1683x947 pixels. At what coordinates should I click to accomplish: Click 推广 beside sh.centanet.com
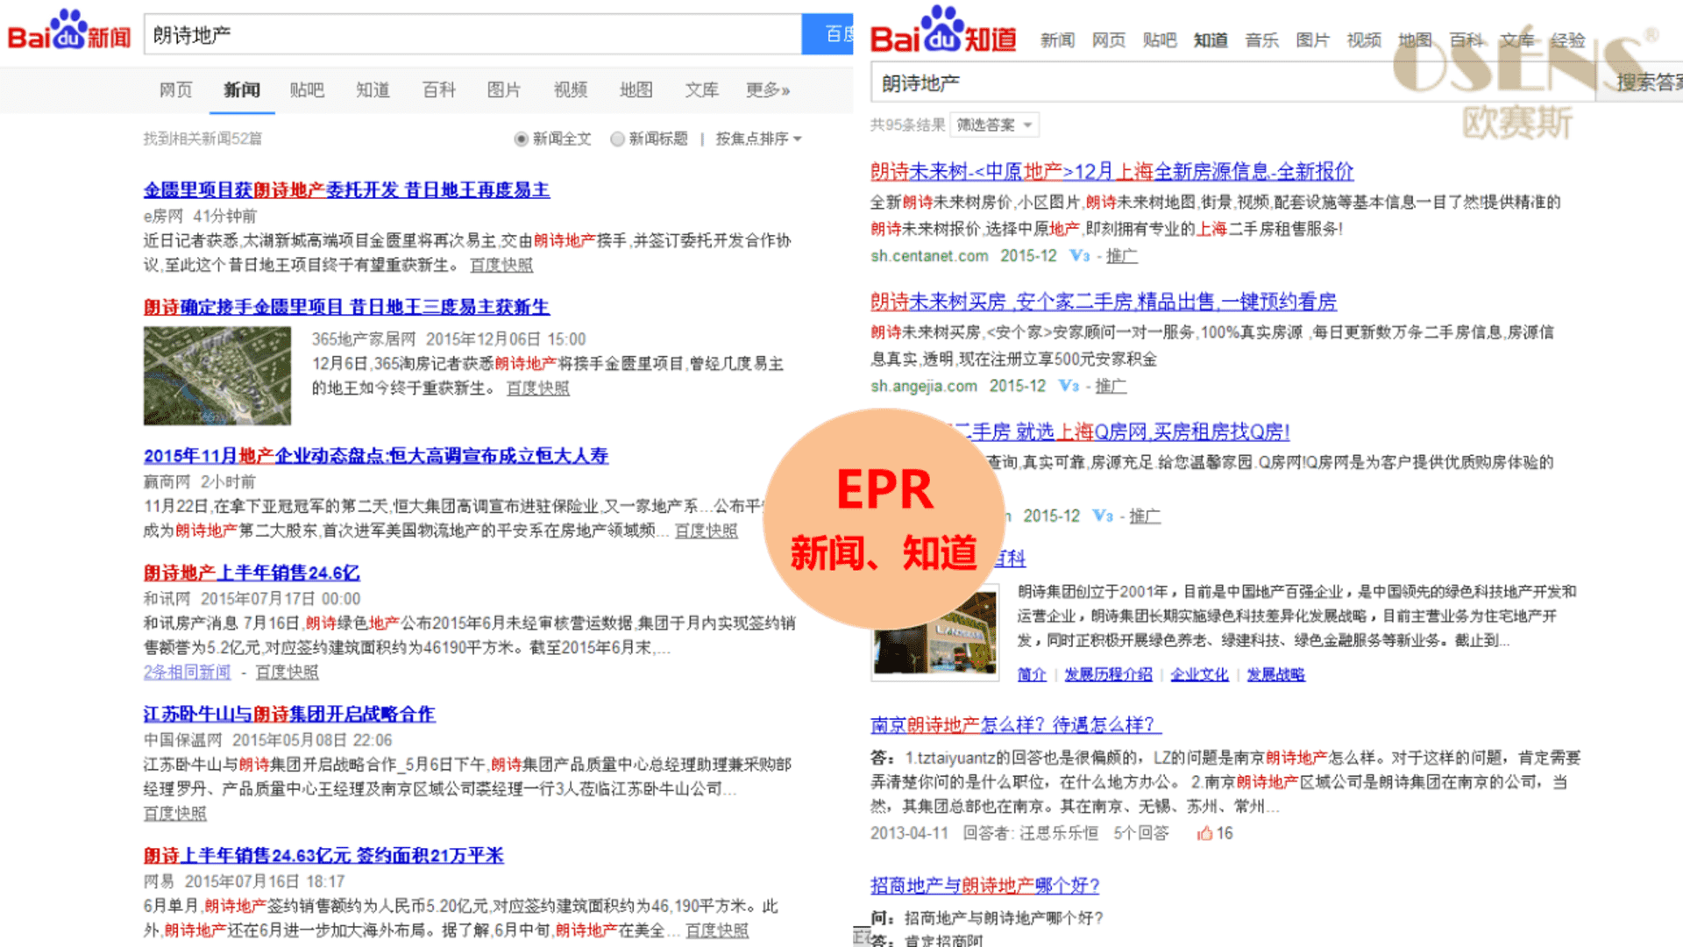pos(1121,256)
